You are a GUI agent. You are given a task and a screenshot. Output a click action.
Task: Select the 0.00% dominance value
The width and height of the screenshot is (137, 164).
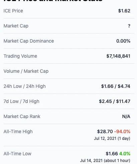[123, 41]
